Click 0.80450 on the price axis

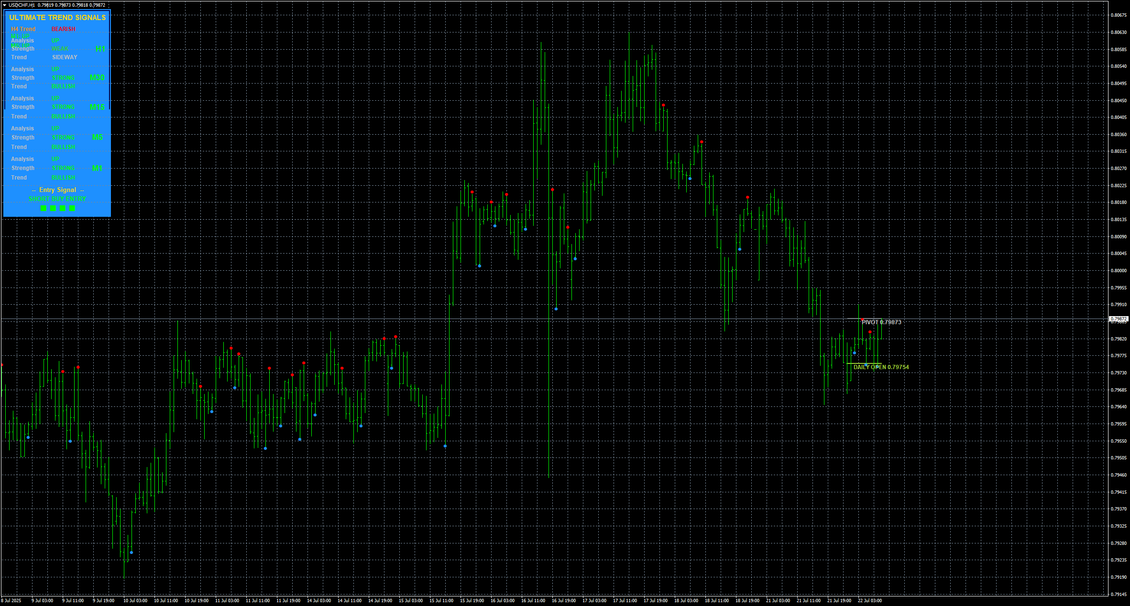(1119, 101)
